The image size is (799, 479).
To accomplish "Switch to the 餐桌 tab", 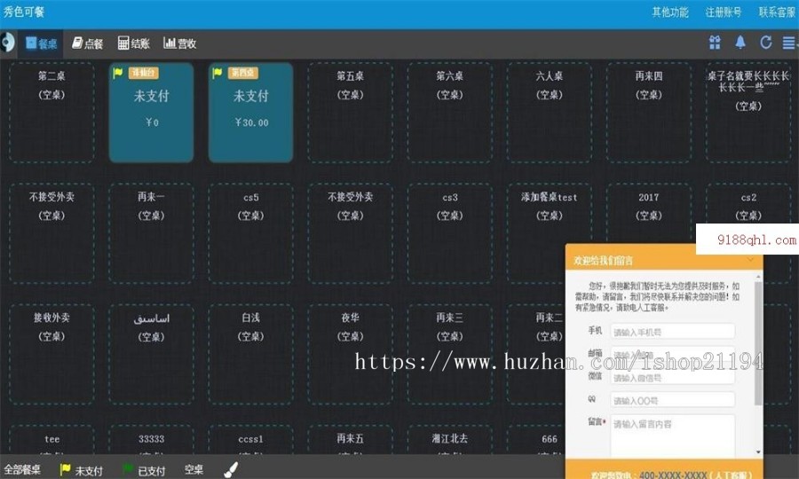I will (x=41, y=43).
